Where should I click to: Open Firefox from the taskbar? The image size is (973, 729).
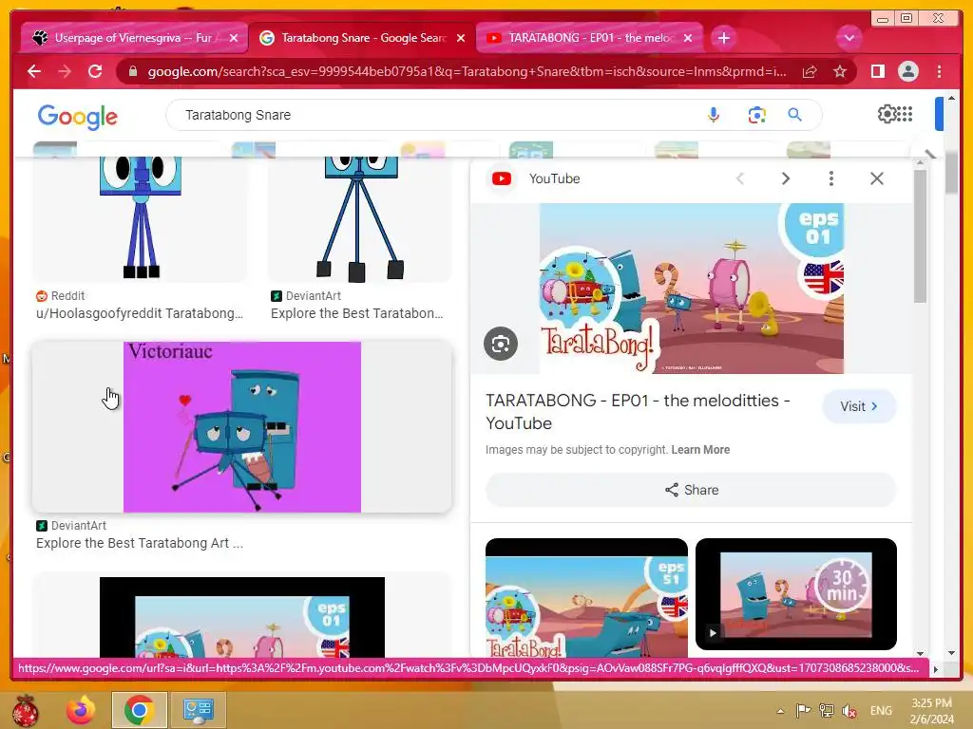pos(81,710)
